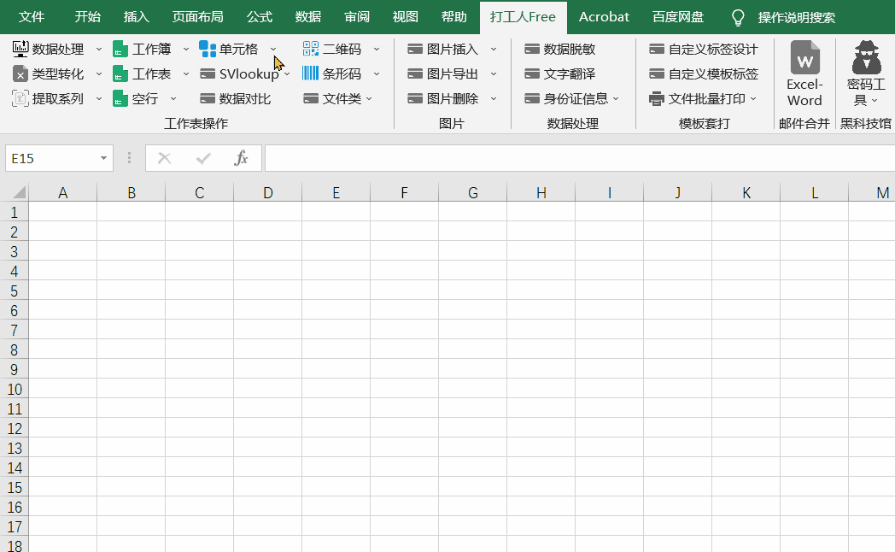Viewport: 895px width, 552px height.
Task: Click the 工作表 green icon
Action: pos(120,73)
